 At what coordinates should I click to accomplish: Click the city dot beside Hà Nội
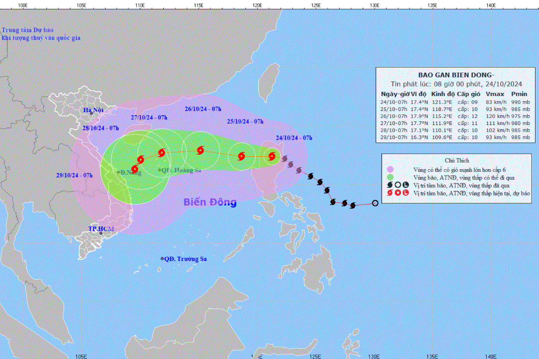[x=91, y=113]
